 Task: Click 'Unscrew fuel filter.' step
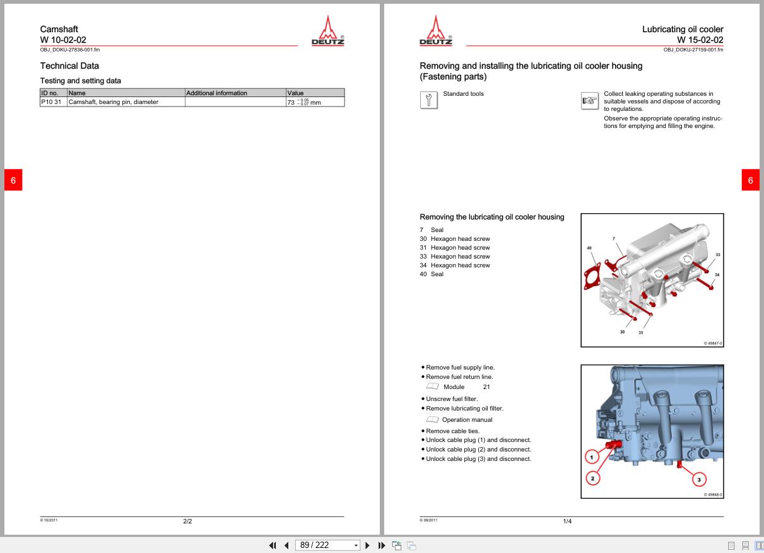(452, 399)
